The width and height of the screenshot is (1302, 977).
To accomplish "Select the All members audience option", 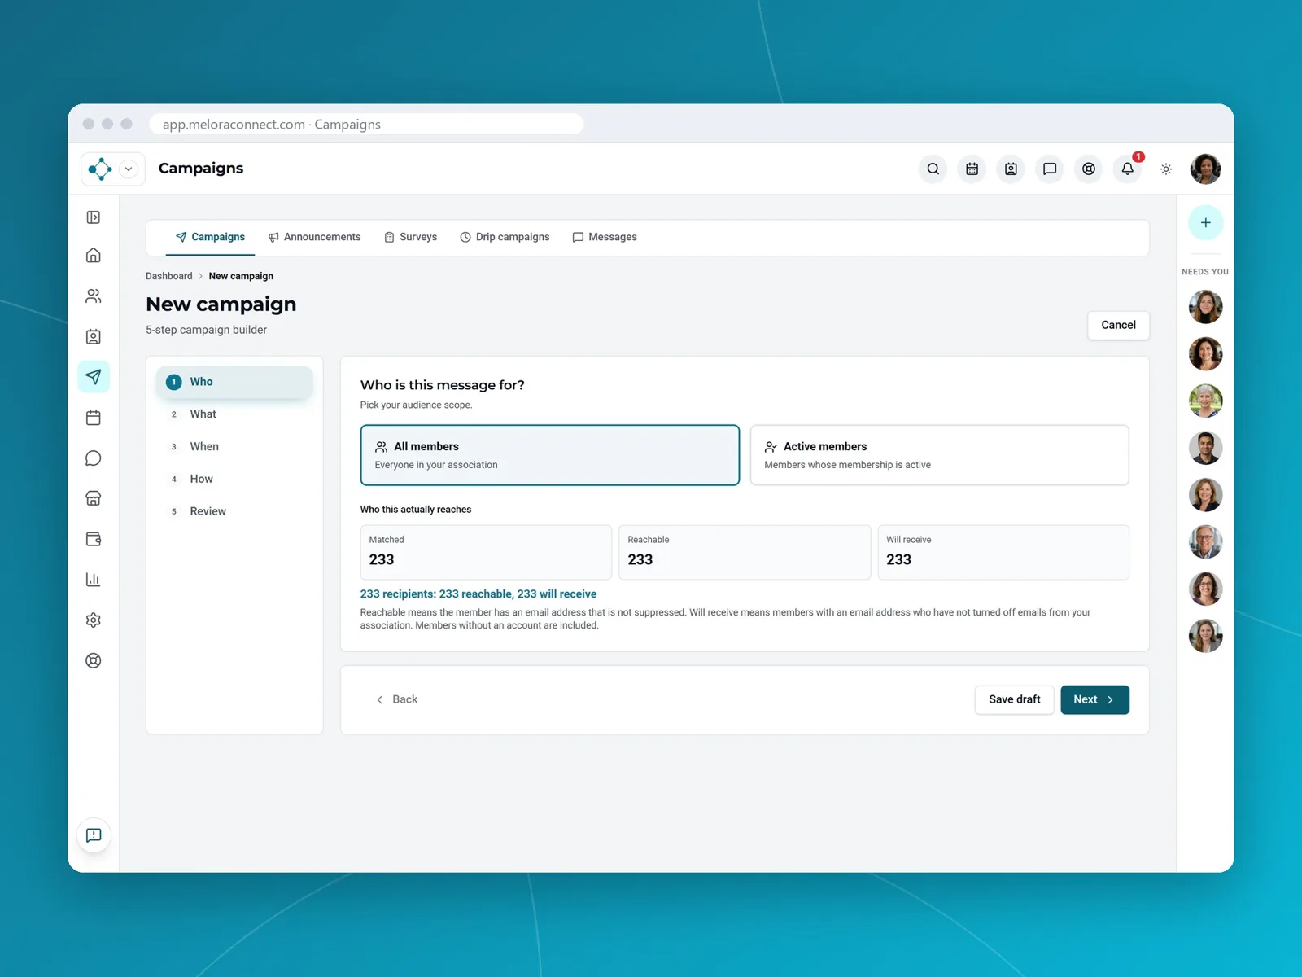I will pos(550,455).
